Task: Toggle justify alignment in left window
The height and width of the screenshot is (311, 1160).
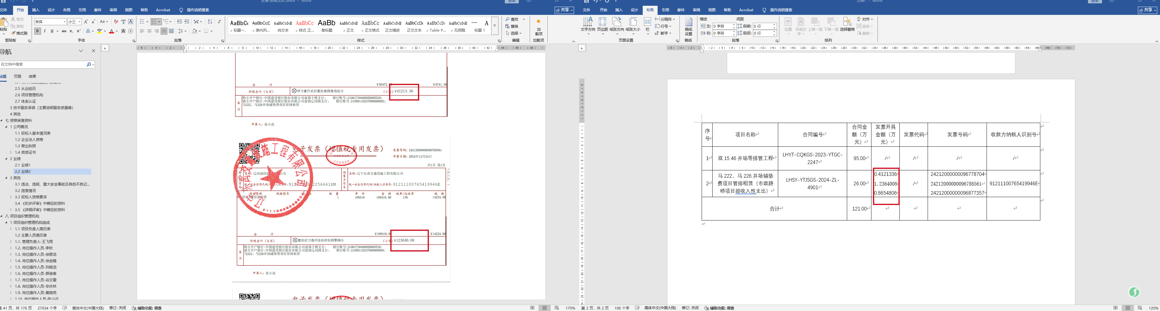Action: [x=164, y=31]
